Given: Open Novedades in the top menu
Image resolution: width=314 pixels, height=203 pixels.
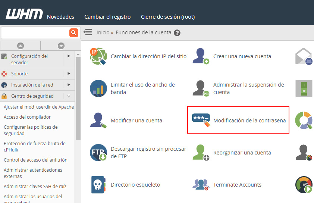Looking at the screenshot, I should 60,17.
